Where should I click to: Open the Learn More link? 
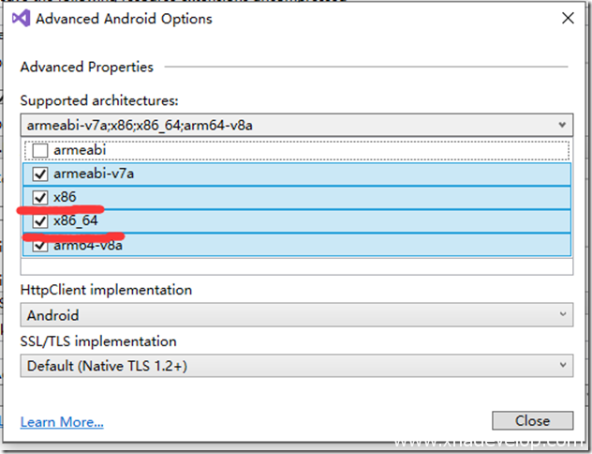coord(62,422)
